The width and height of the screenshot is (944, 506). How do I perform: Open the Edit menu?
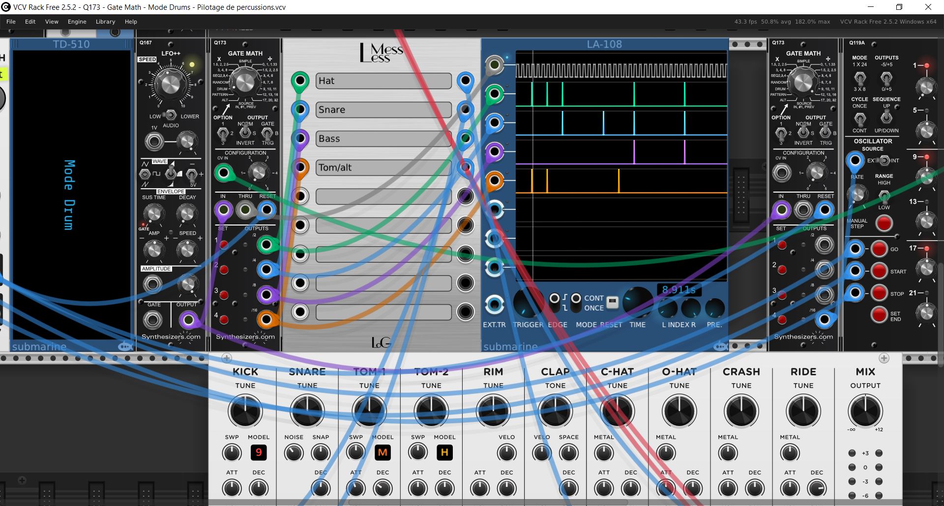click(30, 22)
